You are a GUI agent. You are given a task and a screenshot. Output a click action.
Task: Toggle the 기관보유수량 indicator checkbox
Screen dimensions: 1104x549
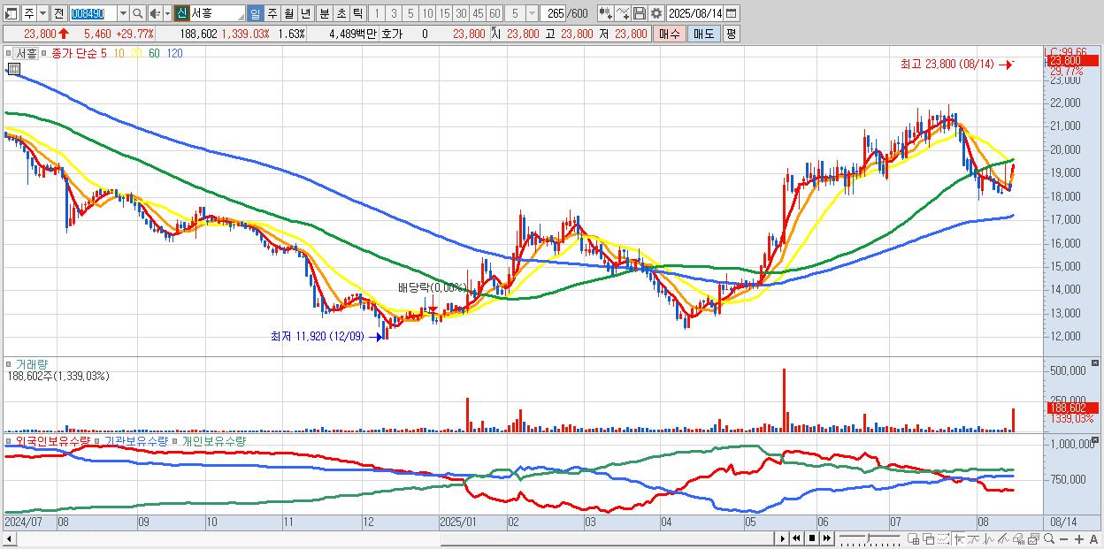point(97,440)
